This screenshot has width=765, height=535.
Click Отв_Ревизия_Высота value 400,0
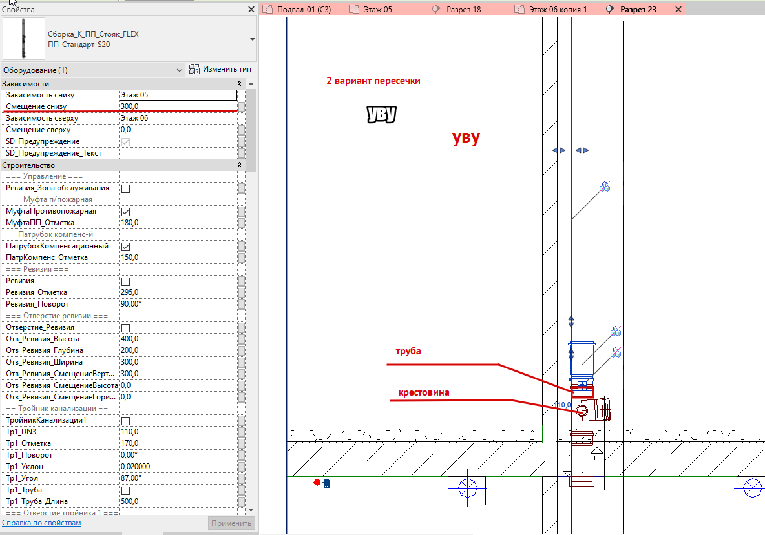[x=178, y=339]
